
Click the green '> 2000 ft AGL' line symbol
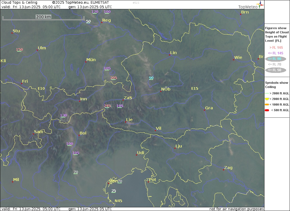pos(267,94)
